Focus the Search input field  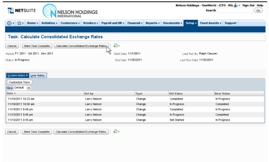click(x=235, y=10)
